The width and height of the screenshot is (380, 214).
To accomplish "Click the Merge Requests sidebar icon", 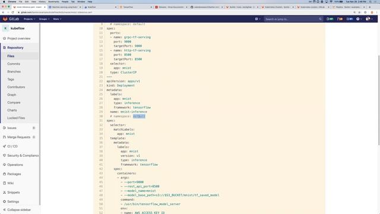I will pyautogui.click(x=4, y=137).
